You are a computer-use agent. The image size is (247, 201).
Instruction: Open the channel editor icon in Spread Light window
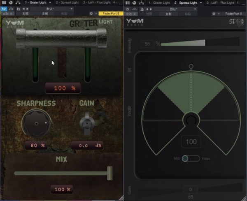128,3
